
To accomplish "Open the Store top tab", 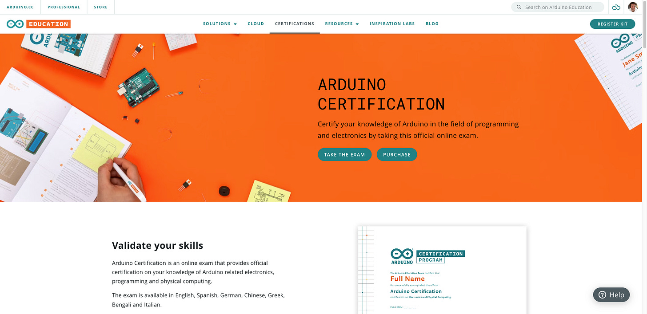I will (x=101, y=7).
